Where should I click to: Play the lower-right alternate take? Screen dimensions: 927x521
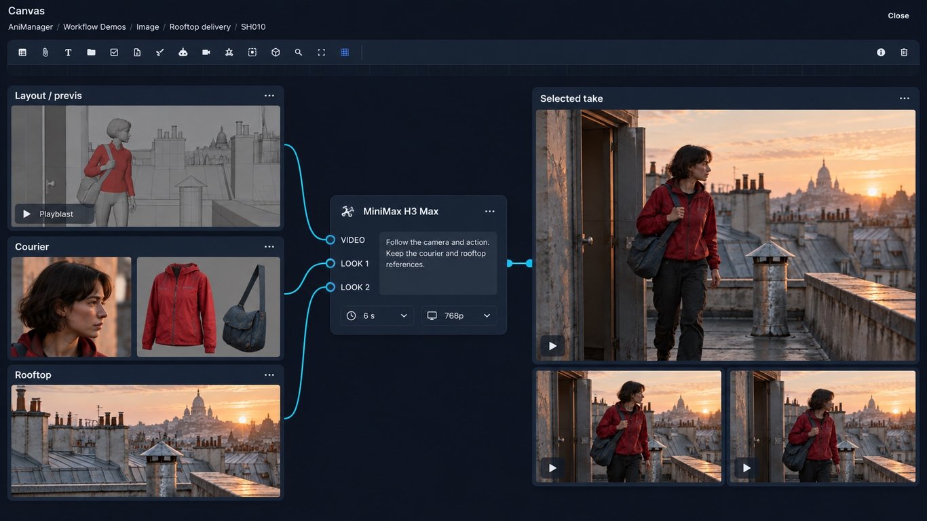click(x=746, y=468)
